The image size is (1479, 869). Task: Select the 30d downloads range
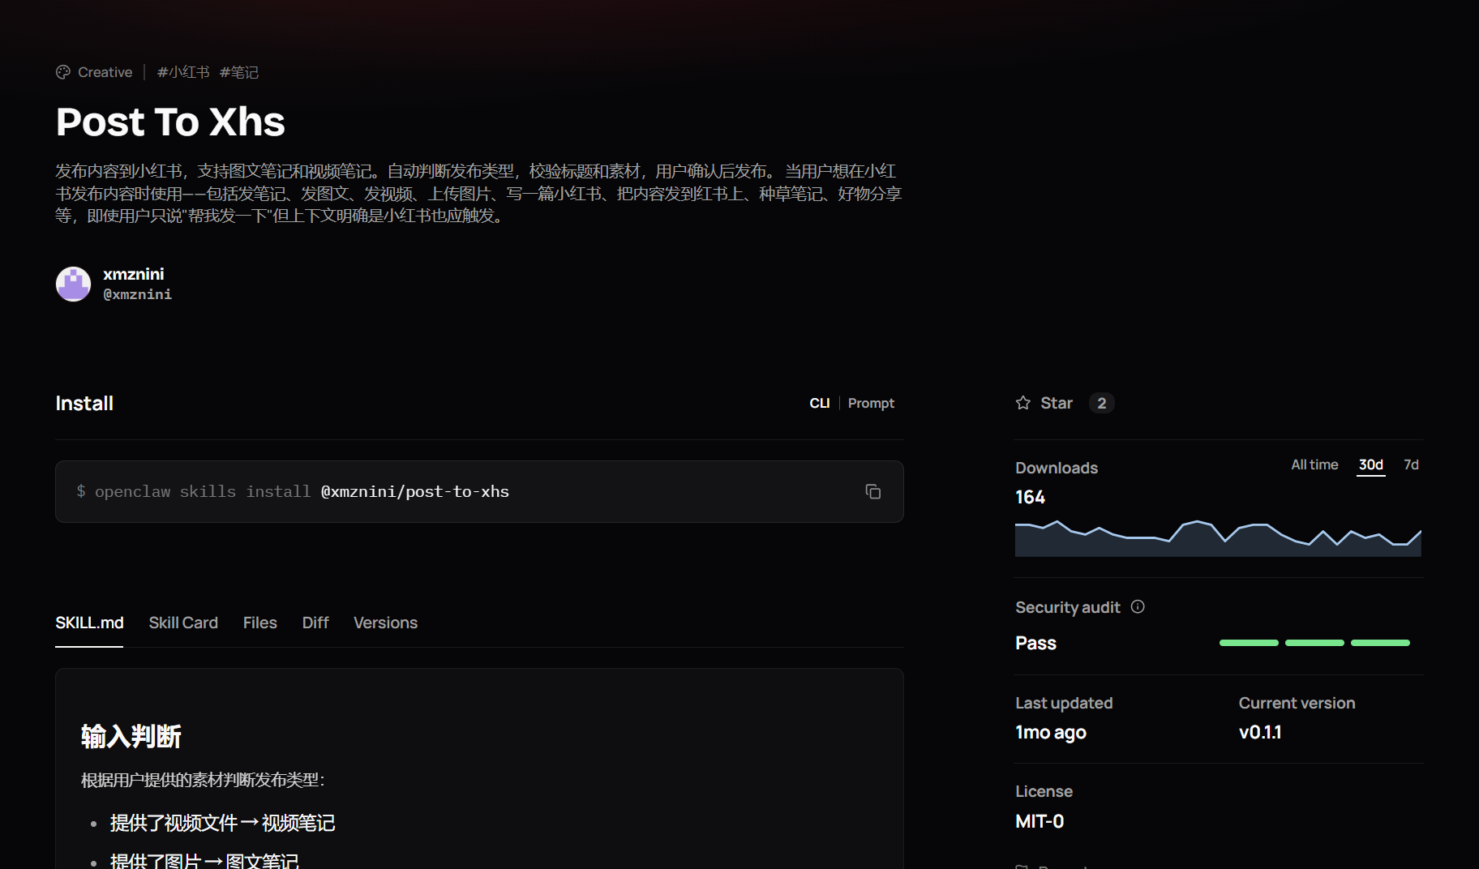(1371, 464)
